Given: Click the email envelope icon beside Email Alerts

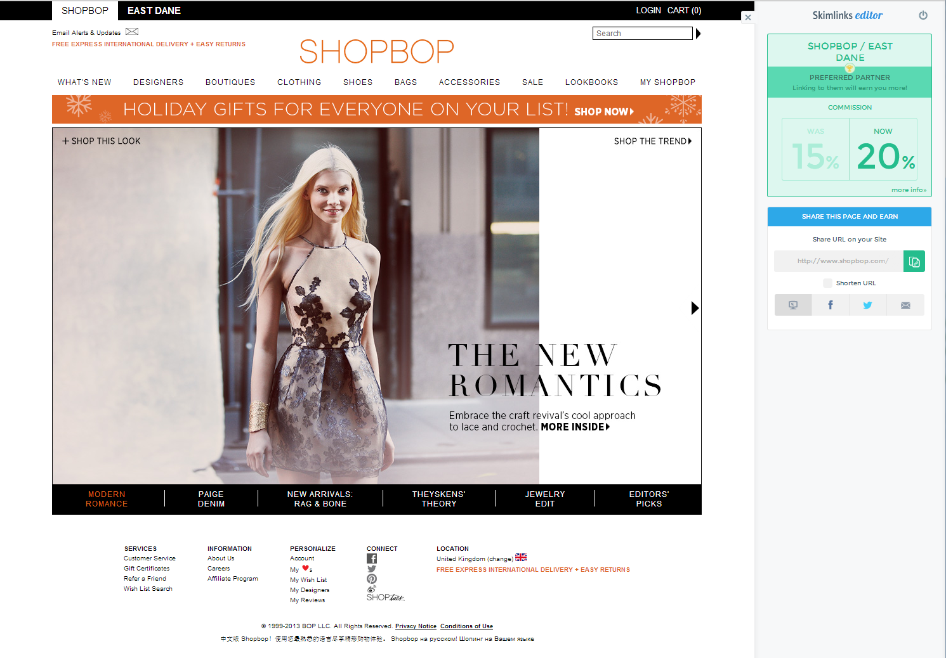Looking at the screenshot, I should coord(132,32).
